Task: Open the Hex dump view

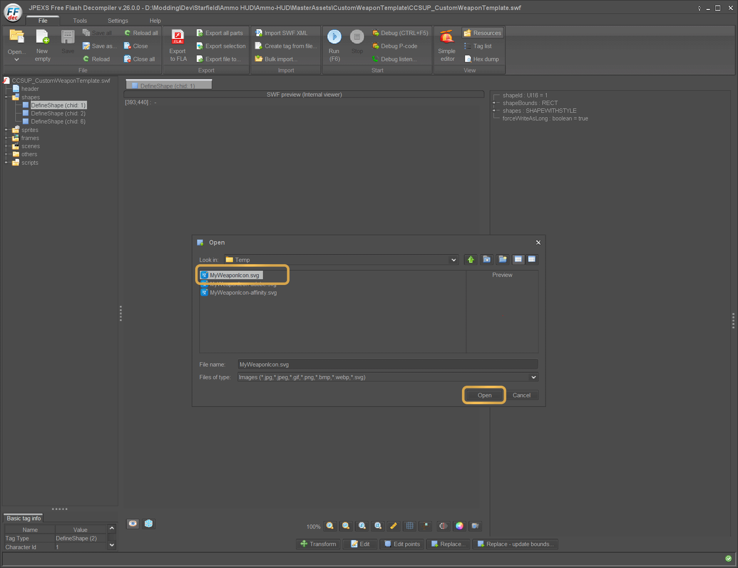Action: pos(482,59)
